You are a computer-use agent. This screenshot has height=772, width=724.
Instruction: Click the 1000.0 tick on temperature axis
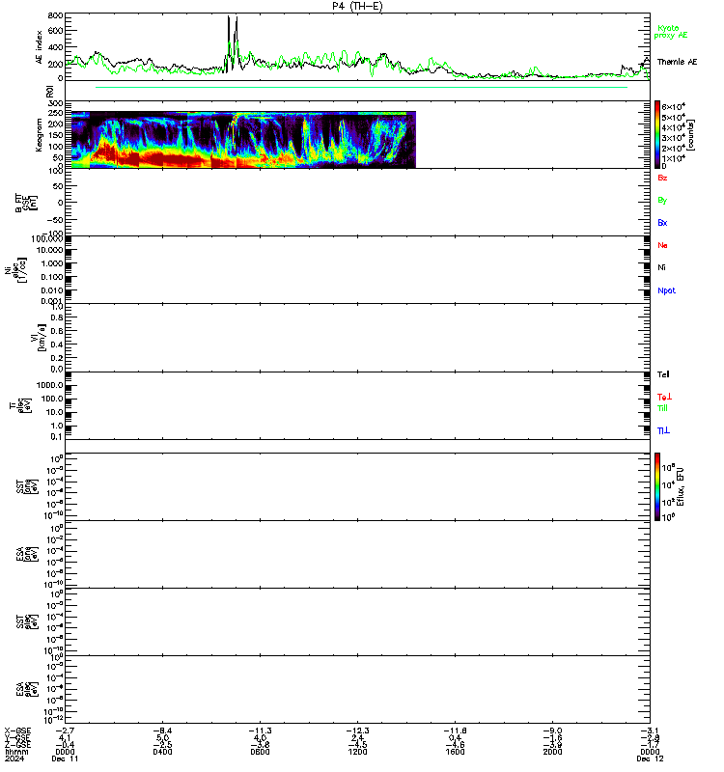pos(50,385)
